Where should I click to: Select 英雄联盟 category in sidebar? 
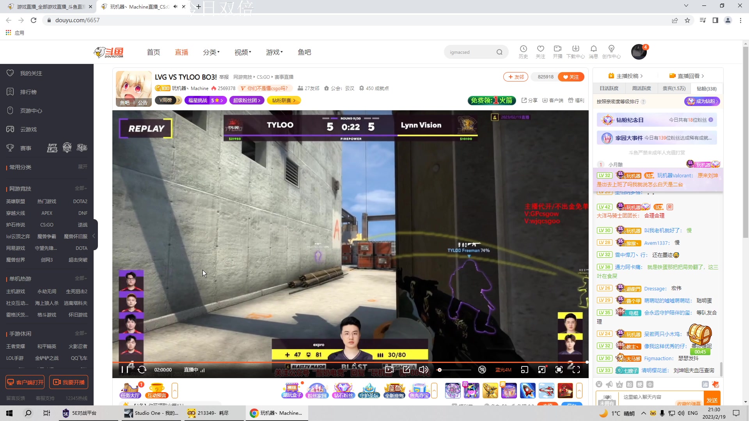[16, 202]
